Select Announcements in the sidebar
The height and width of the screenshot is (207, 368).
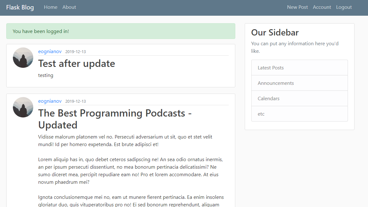tap(300, 83)
